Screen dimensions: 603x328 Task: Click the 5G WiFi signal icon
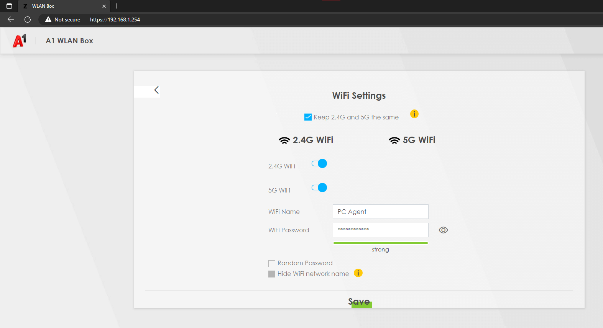[x=394, y=140]
